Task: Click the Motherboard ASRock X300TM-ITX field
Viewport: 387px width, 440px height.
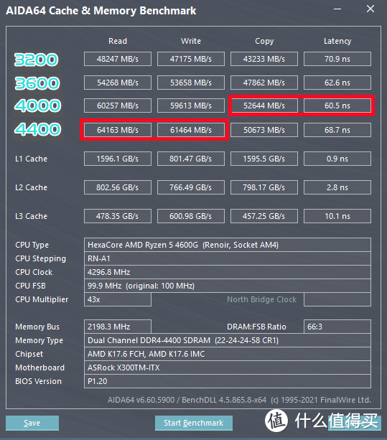Action: coord(228,368)
